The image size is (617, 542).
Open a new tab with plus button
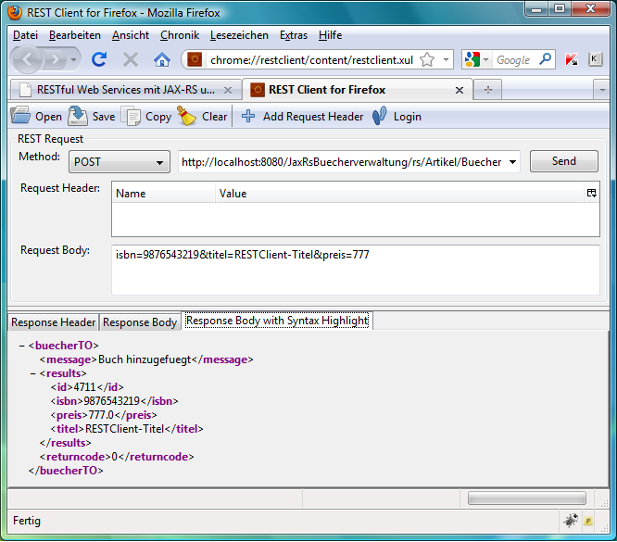488,90
